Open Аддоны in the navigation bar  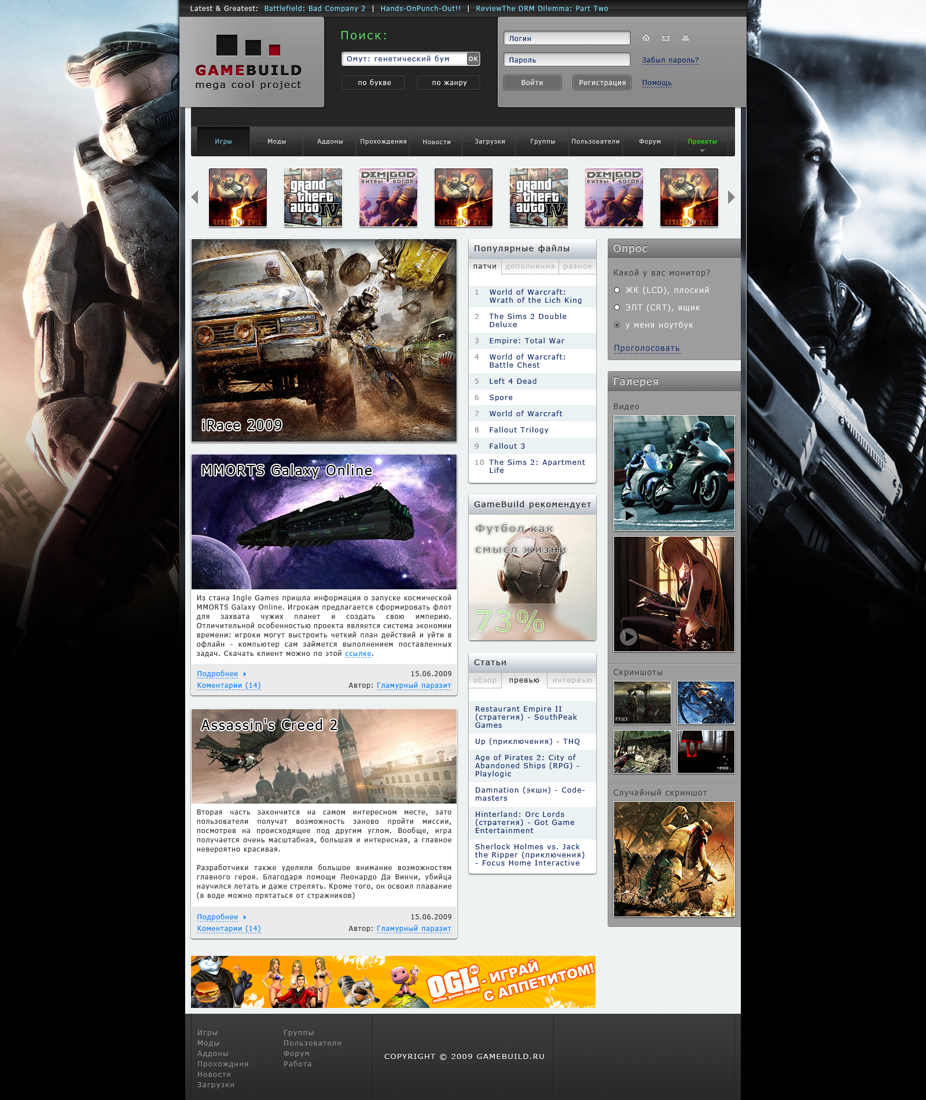coord(330,142)
